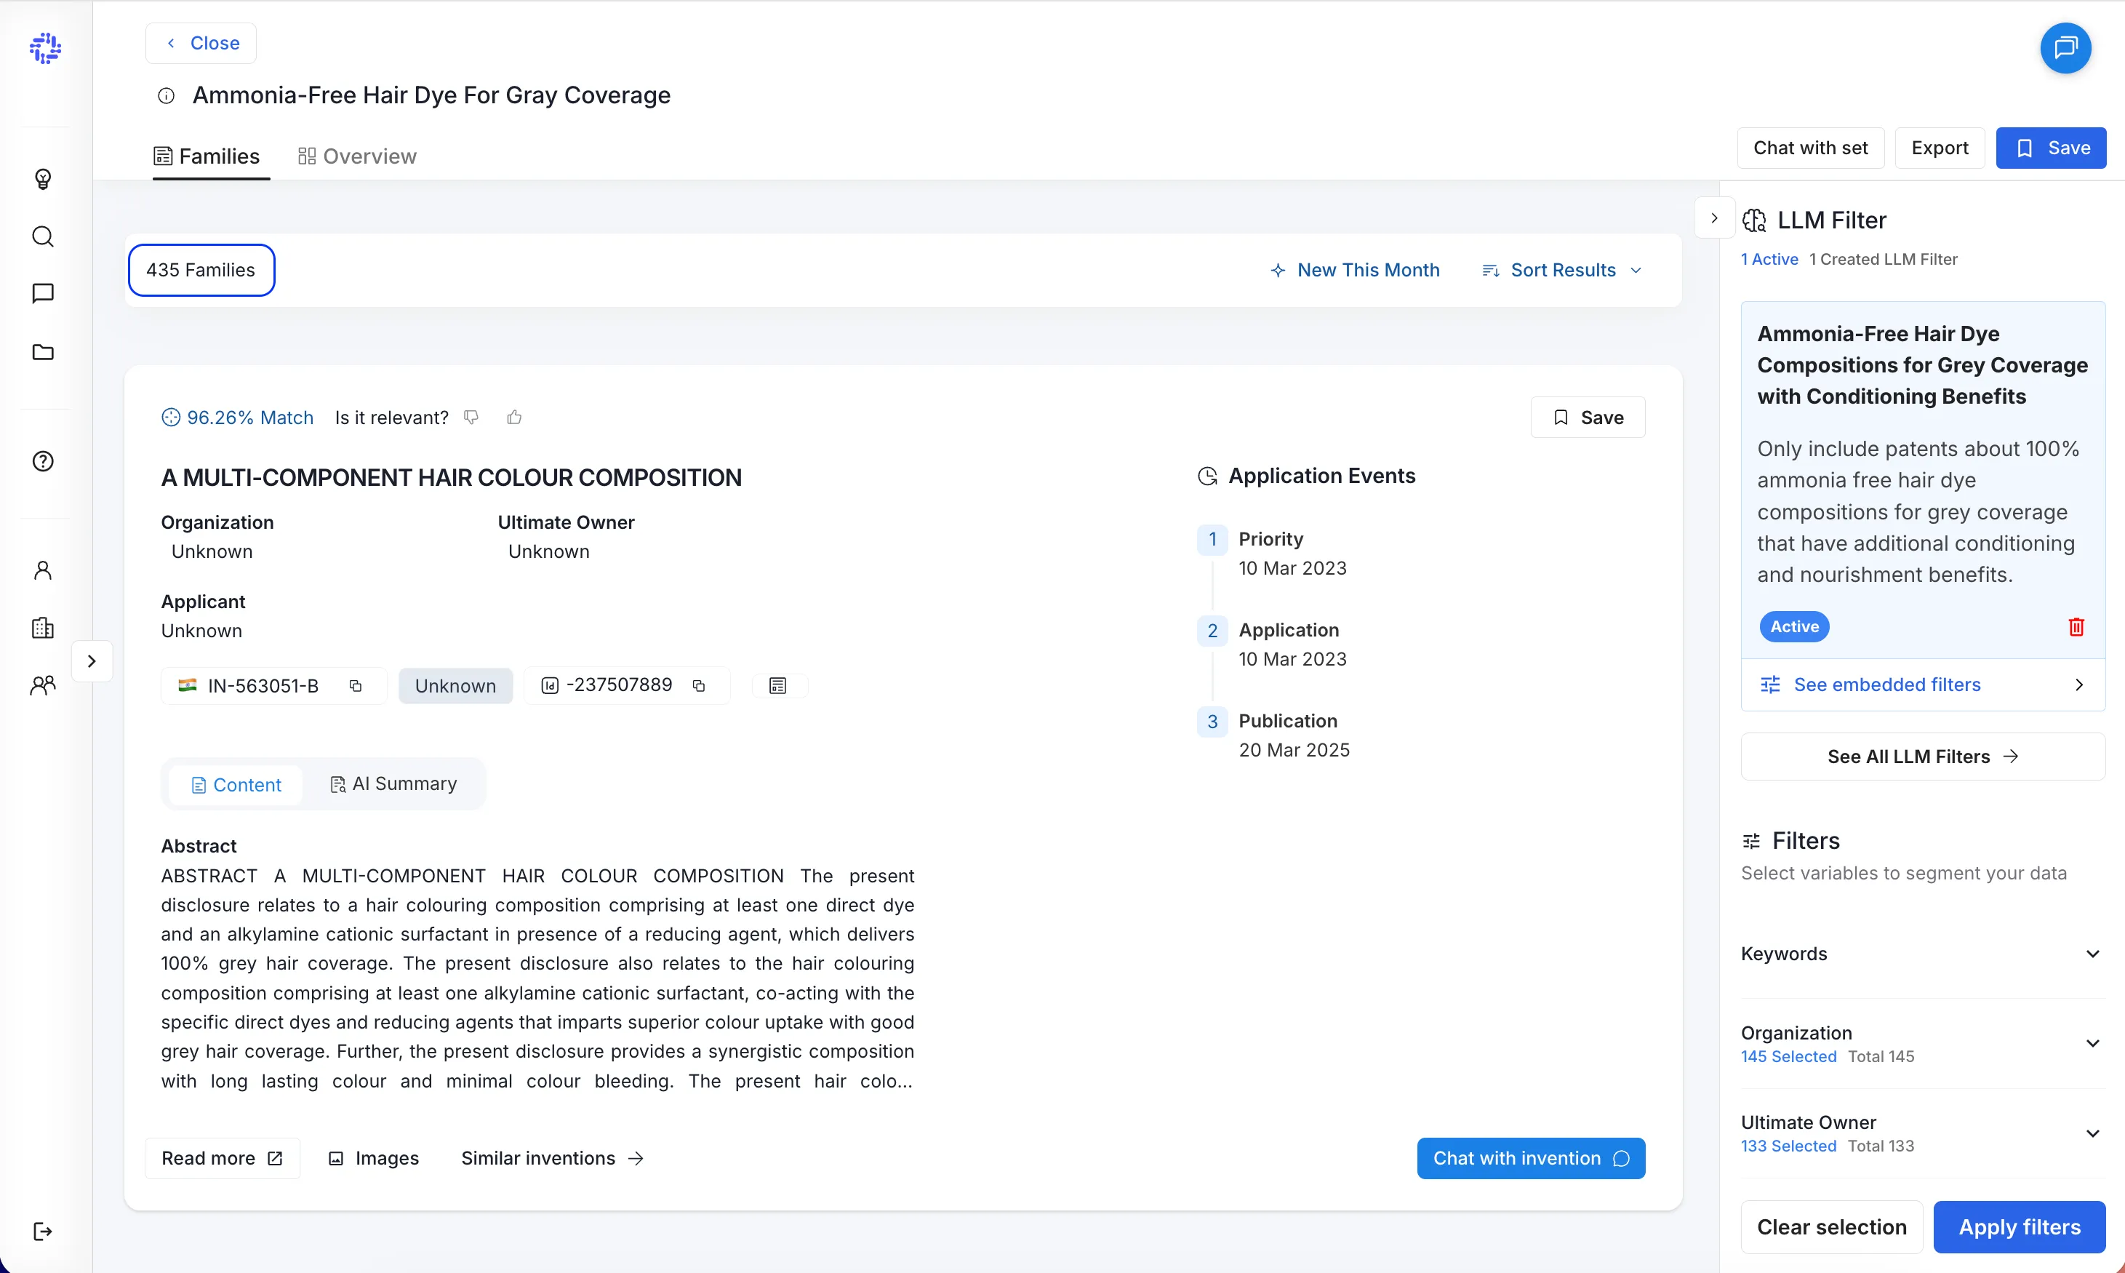The height and width of the screenshot is (1273, 2125).
Task: Open the help question-mark icon
Action: coord(43,460)
